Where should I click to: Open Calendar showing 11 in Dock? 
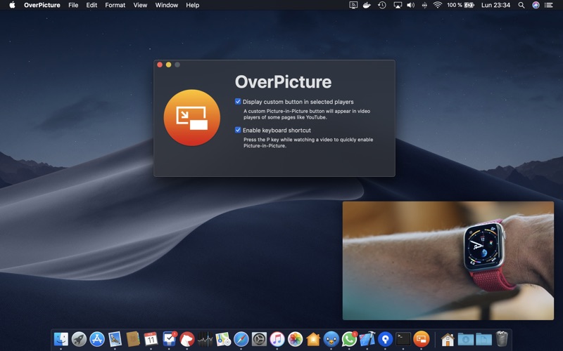(x=151, y=339)
